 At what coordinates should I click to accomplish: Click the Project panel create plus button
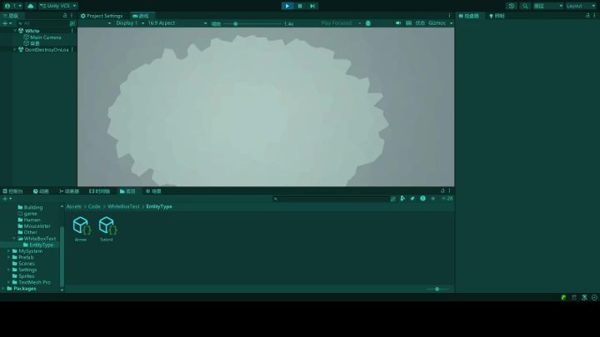[x=7, y=199]
